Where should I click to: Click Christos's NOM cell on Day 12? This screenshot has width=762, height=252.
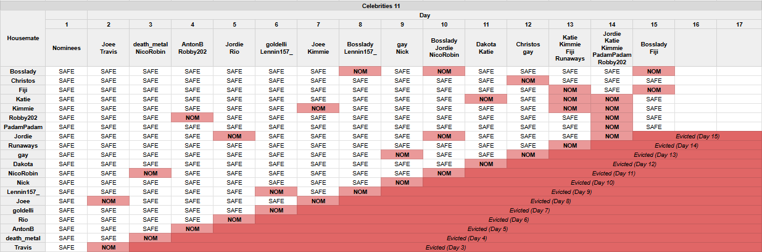(x=528, y=80)
